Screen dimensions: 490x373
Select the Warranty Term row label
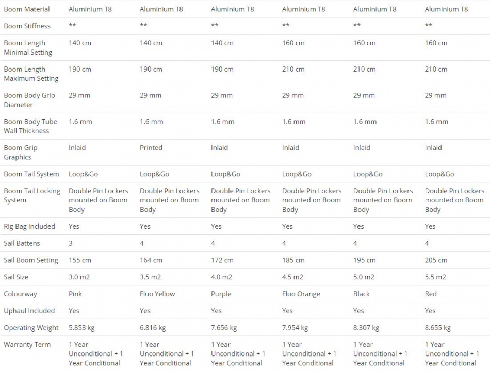point(27,344)
